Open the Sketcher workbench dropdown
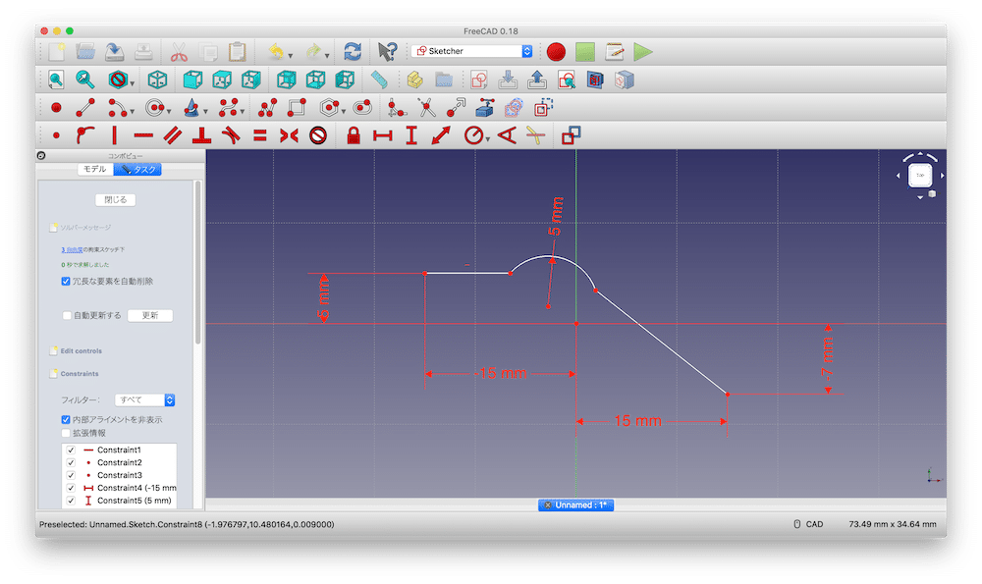982x584 pixels. pos(473,51)
